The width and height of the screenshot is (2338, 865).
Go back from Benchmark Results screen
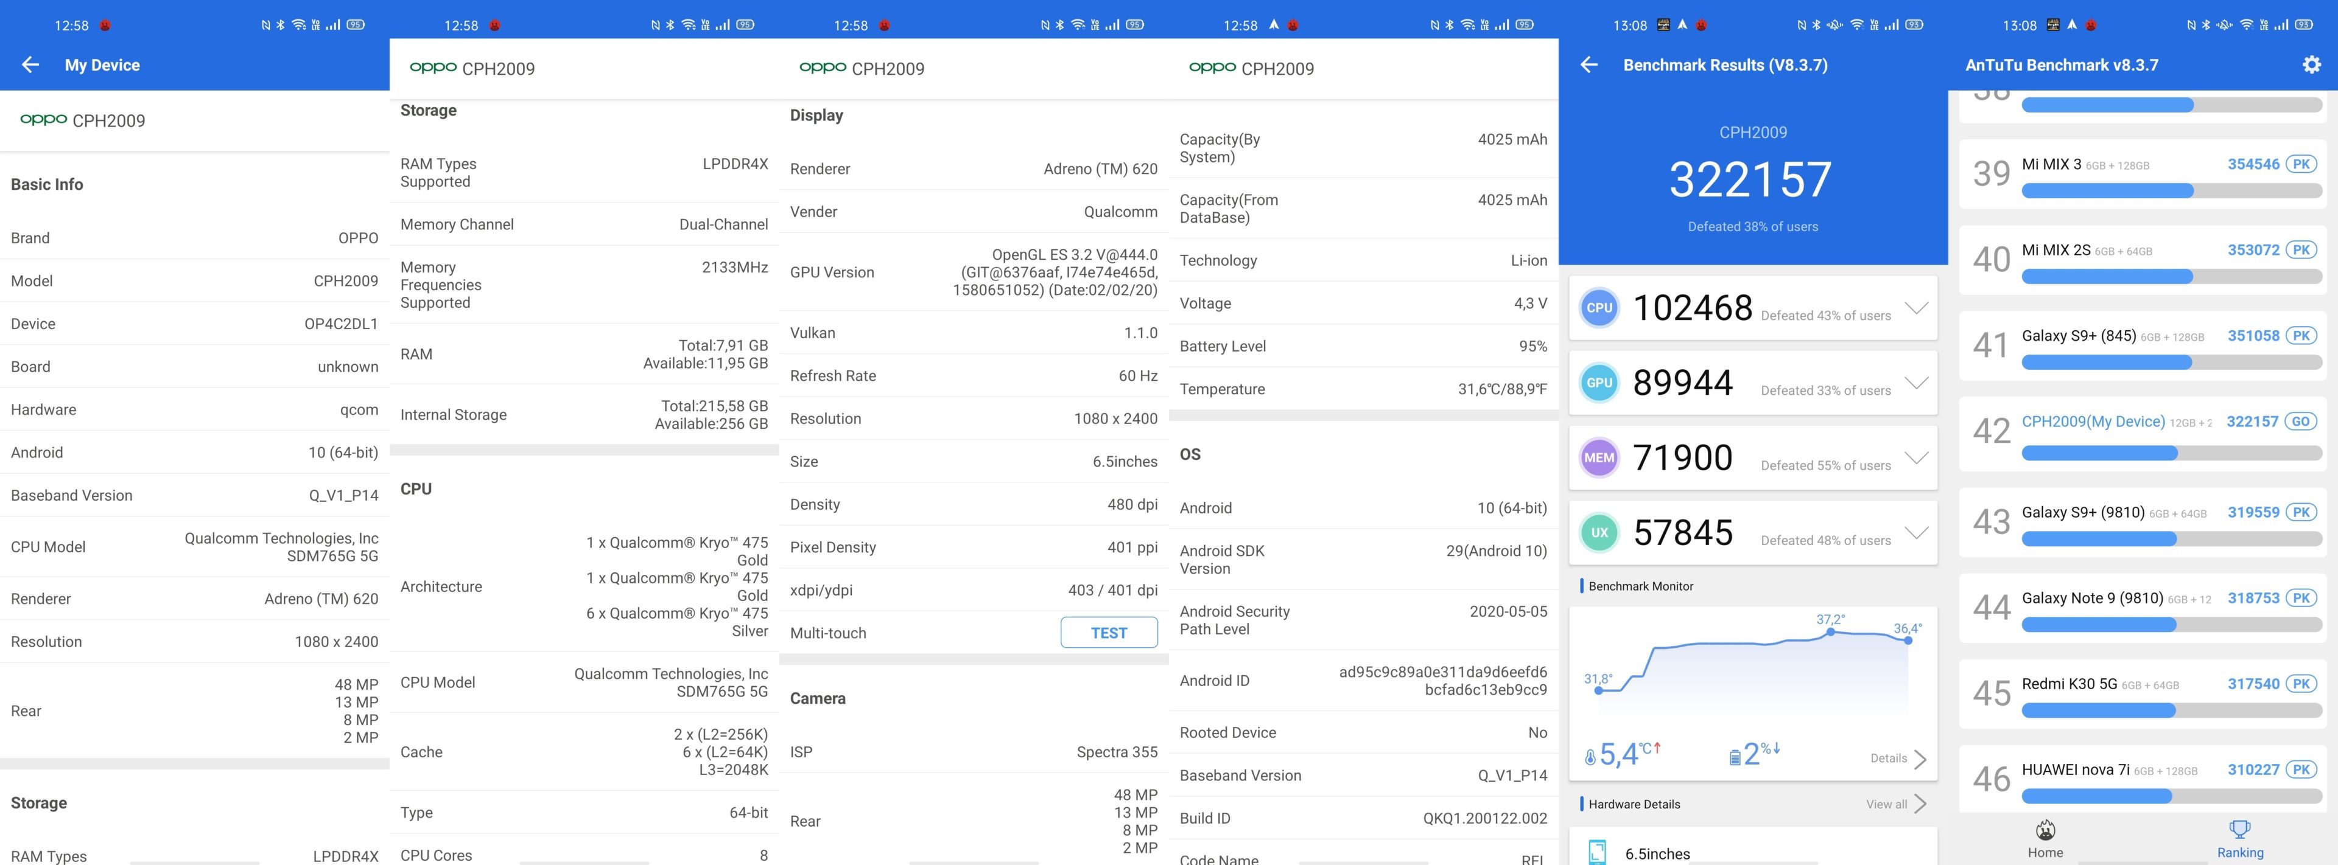[x=1589, y=64]
